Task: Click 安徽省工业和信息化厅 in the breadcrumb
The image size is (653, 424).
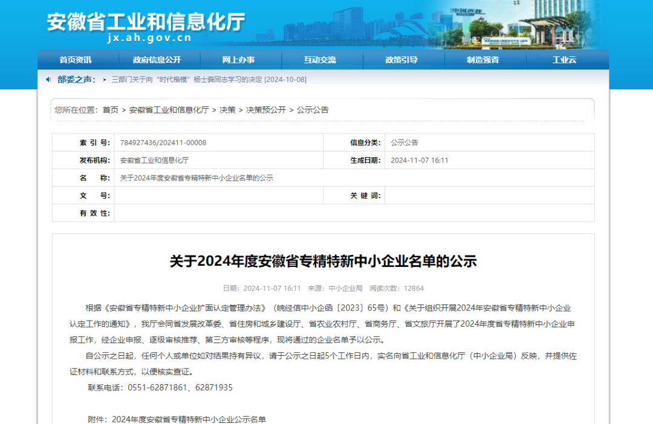Action: pos(169,110)
